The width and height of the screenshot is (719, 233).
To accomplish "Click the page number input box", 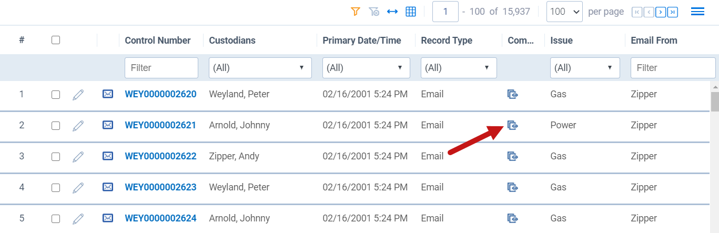I will click(x=445, y=12).
